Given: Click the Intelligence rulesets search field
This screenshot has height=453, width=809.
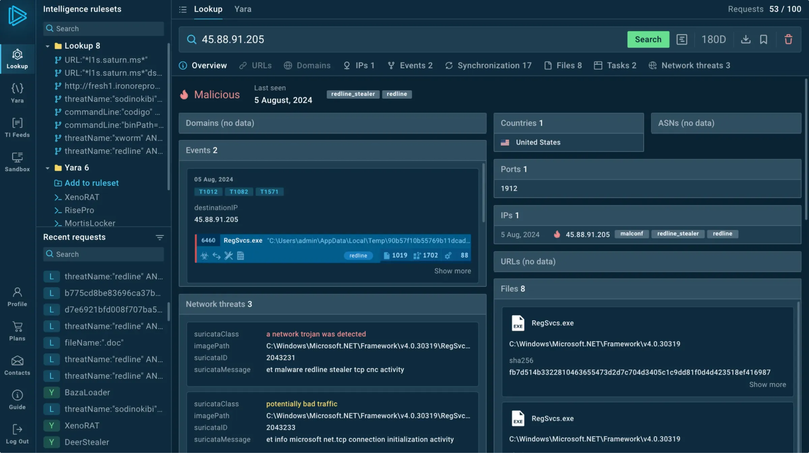Looking at the screenshot, I should coord(103,29).
